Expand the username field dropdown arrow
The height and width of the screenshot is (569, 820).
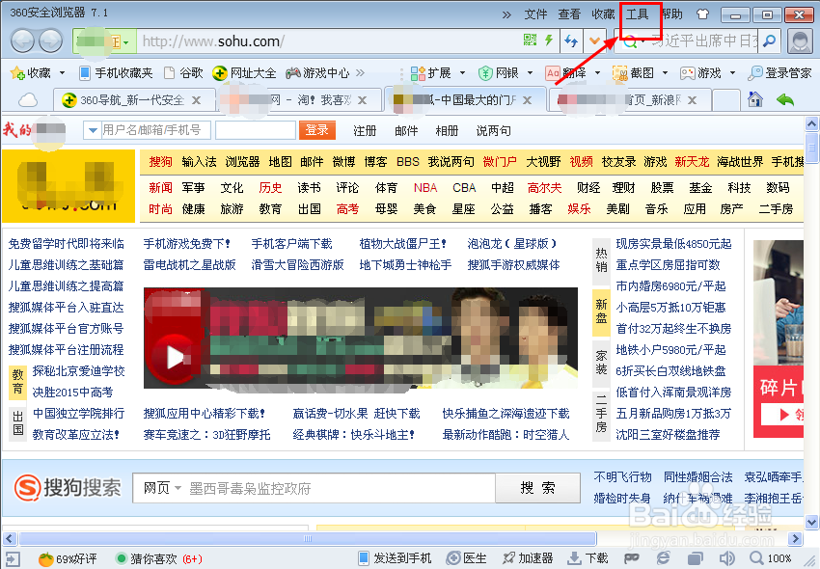[92, 130]
